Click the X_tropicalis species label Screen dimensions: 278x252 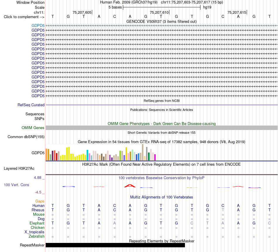tap(35, 232)
